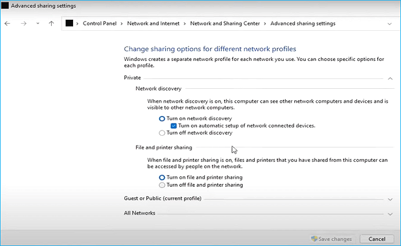
Task: Collapse the Private profile section
Action: click(389, 78)
